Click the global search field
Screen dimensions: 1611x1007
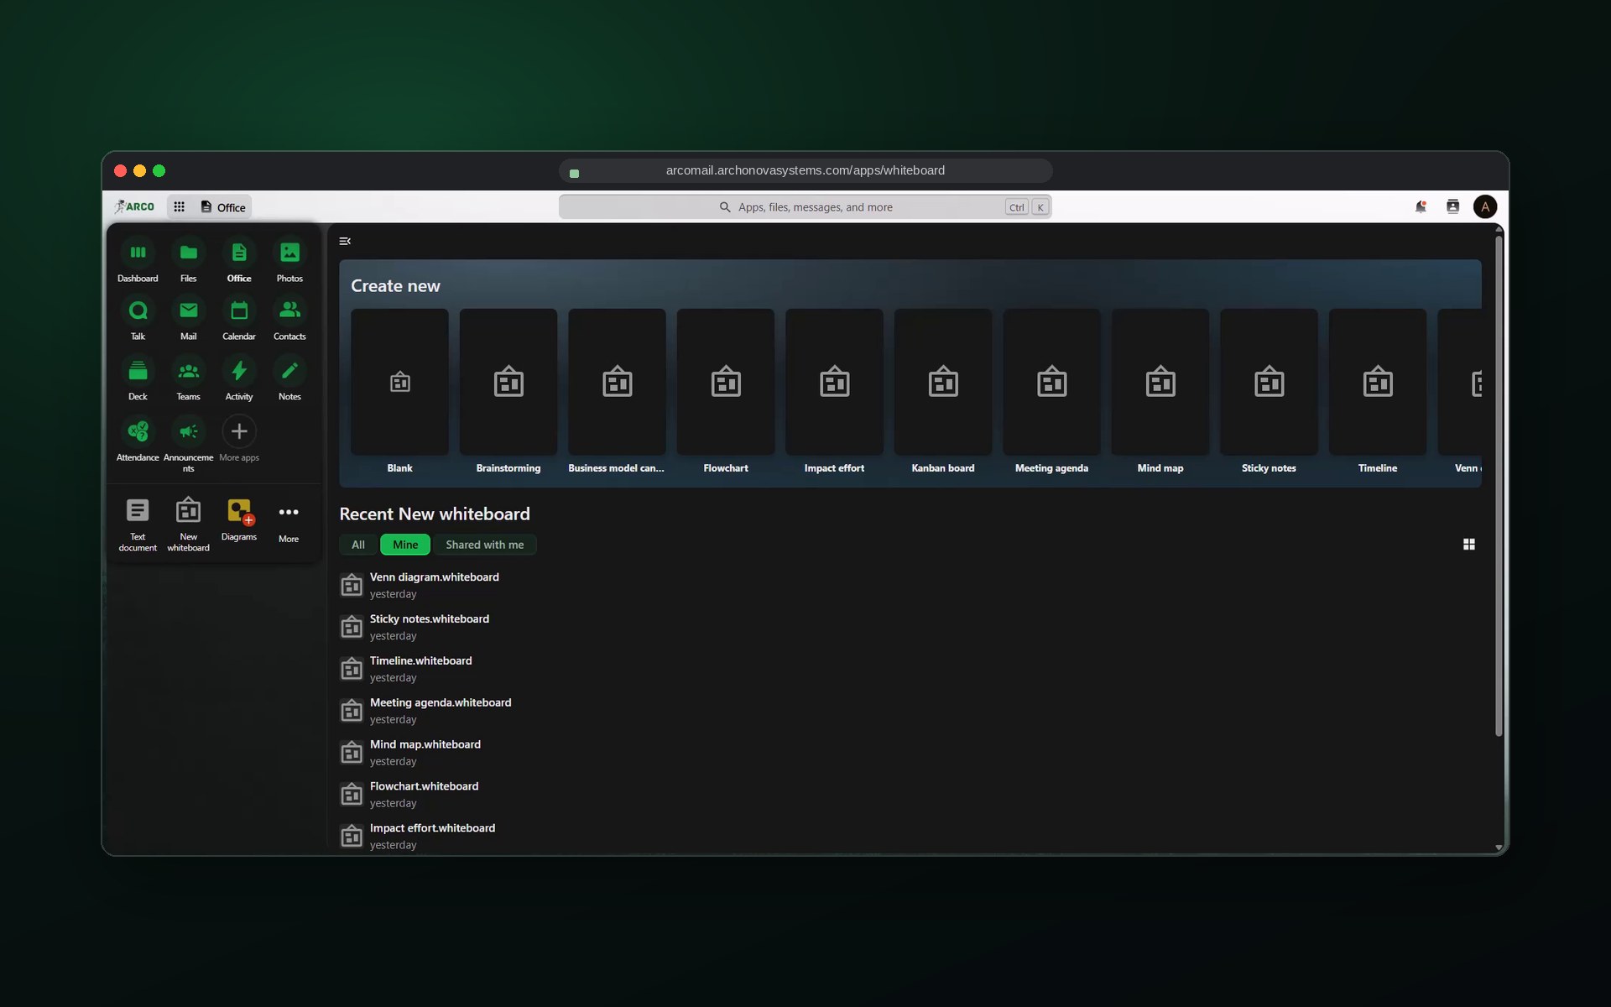[805, 206]
